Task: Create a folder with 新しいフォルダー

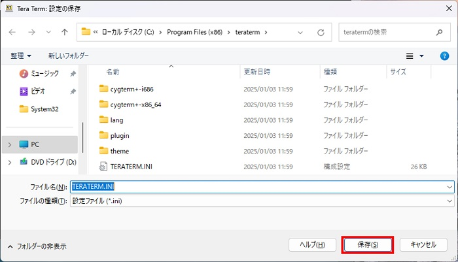Action: (x=68, y=56)
